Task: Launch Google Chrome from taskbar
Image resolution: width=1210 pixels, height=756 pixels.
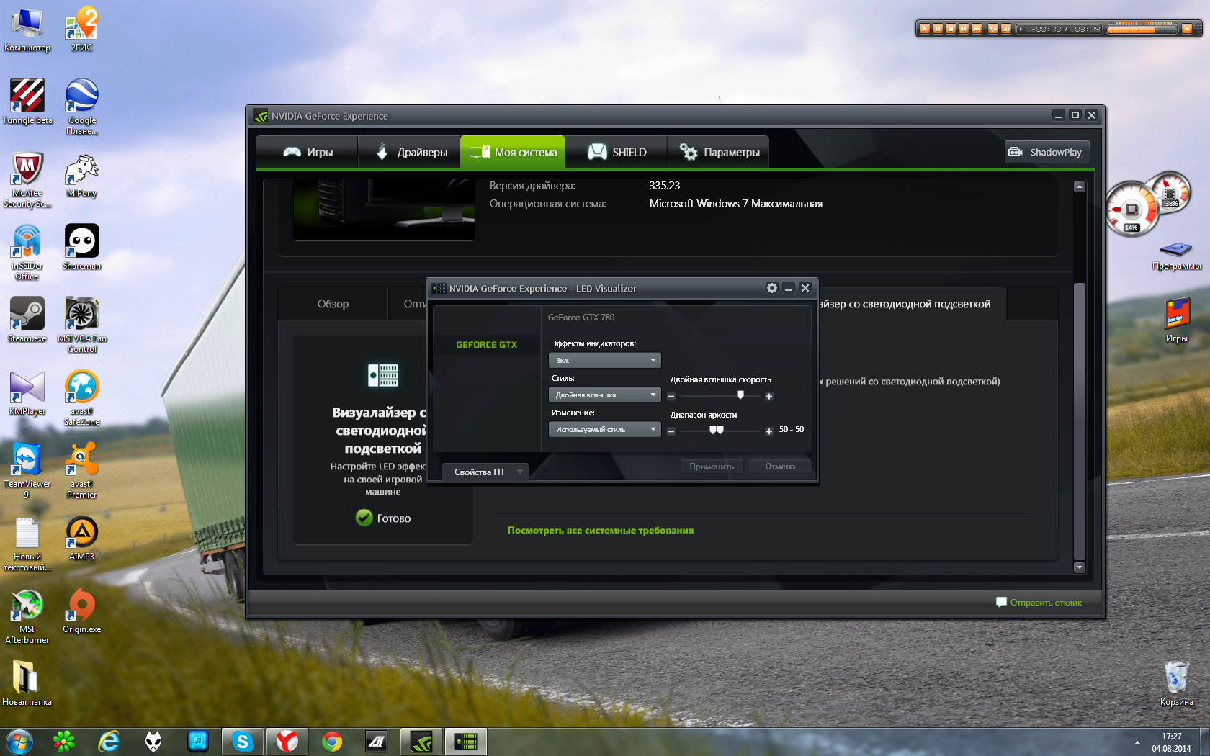Action: click(x=332, y=741)
